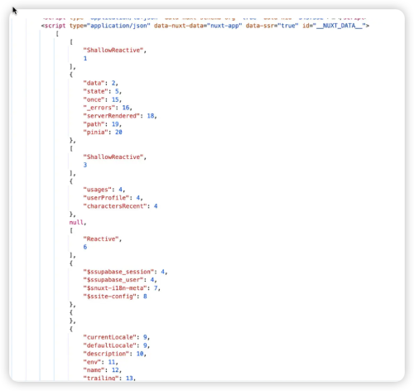Click the "path": 19 line

(x=102, y=124)
